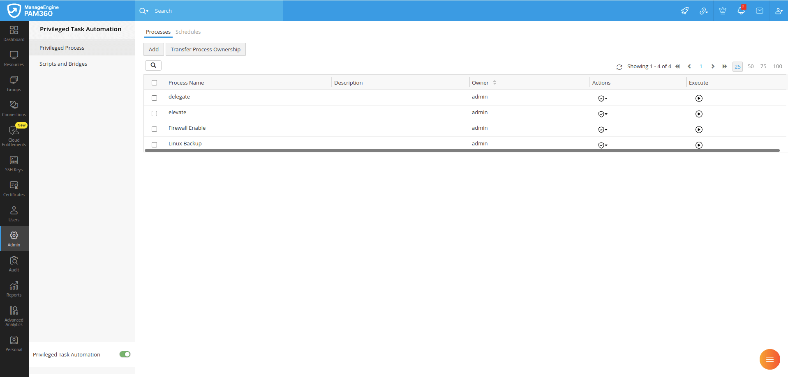This screenshot has width=788, height=377.
Task: Open the notifications bell
Action: tap(741, 10)
